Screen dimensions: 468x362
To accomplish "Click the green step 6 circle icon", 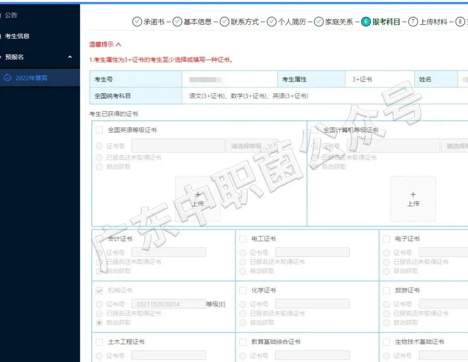I will (366, 22).
